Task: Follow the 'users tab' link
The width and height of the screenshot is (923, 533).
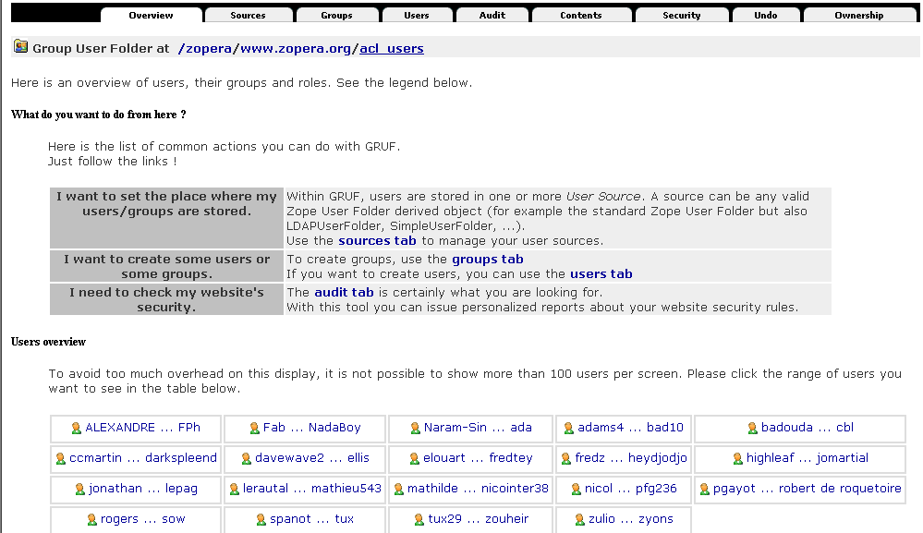Action: coord(601,273)
